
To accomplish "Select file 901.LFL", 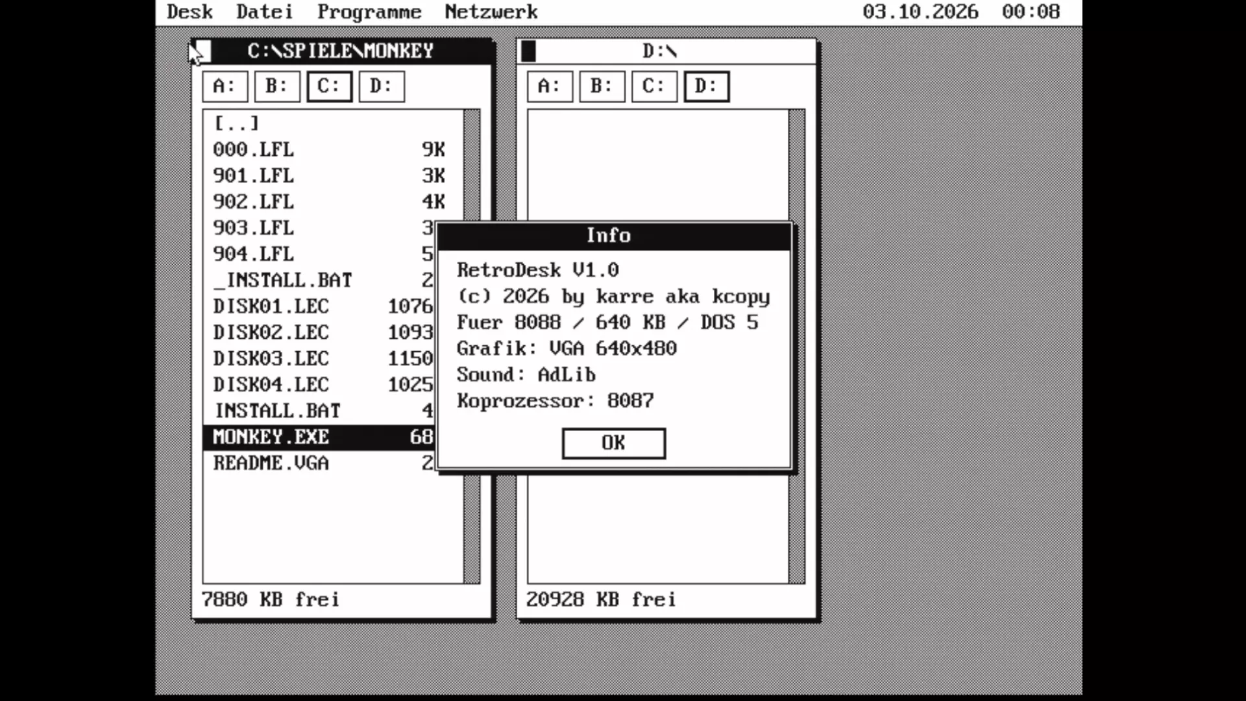I will (x=333, y=175).
